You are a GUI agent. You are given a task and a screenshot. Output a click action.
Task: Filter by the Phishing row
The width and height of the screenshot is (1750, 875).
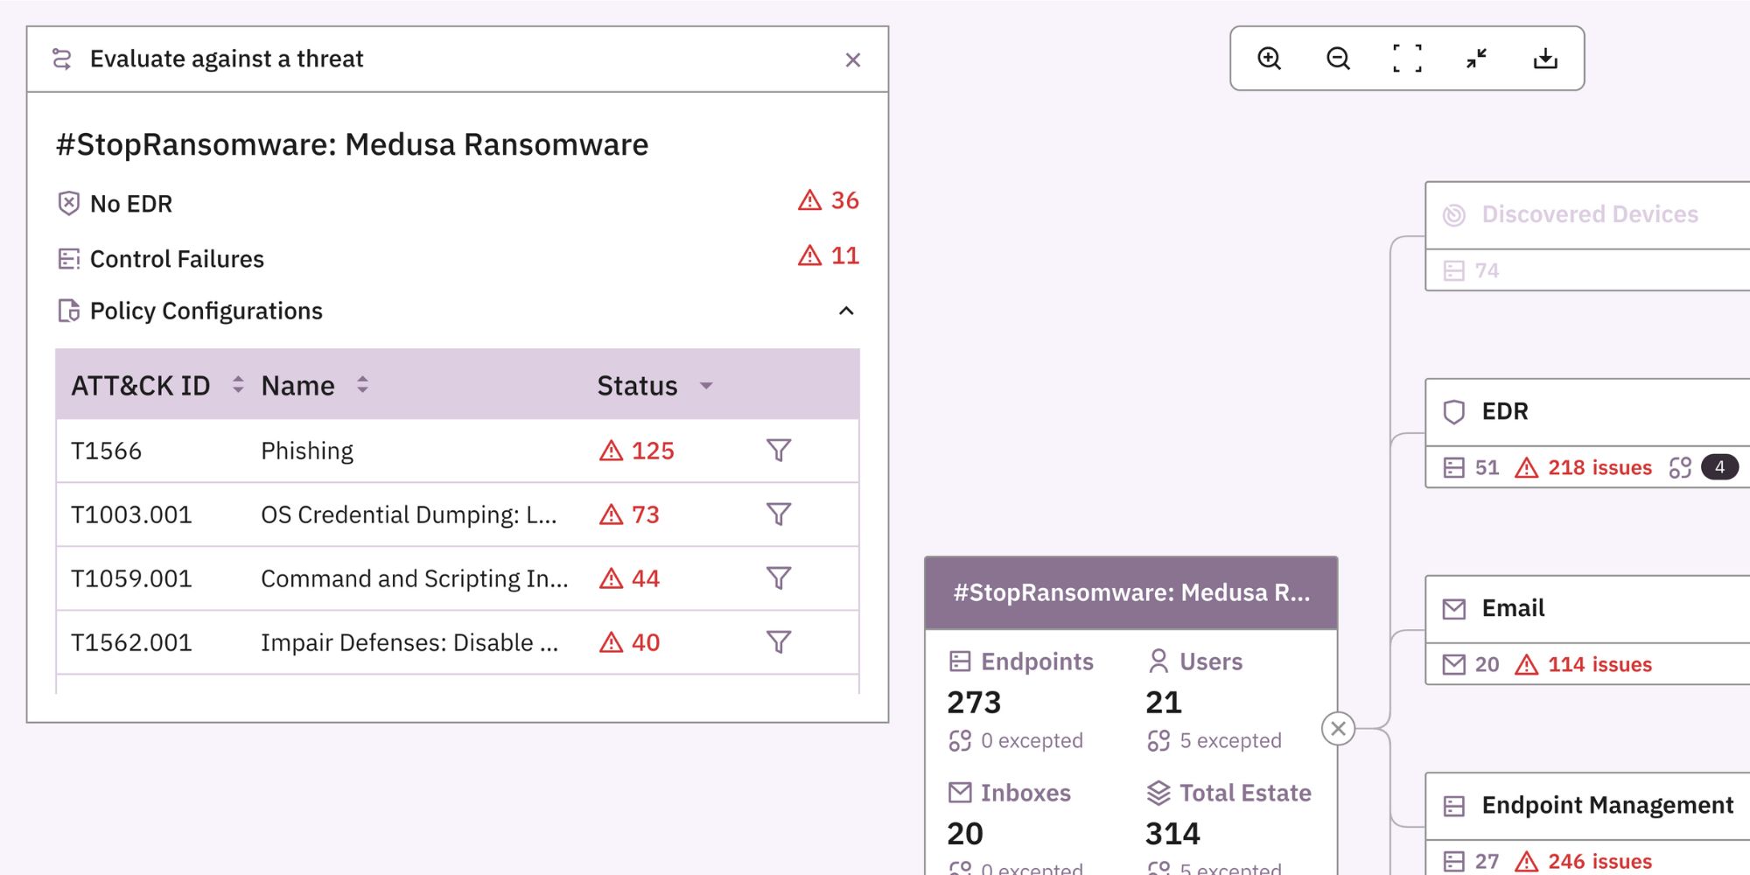[x=779, y=450]
